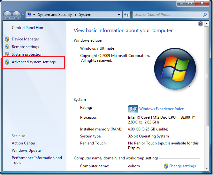Expand the arrow after System and Security

coord(76,15)
